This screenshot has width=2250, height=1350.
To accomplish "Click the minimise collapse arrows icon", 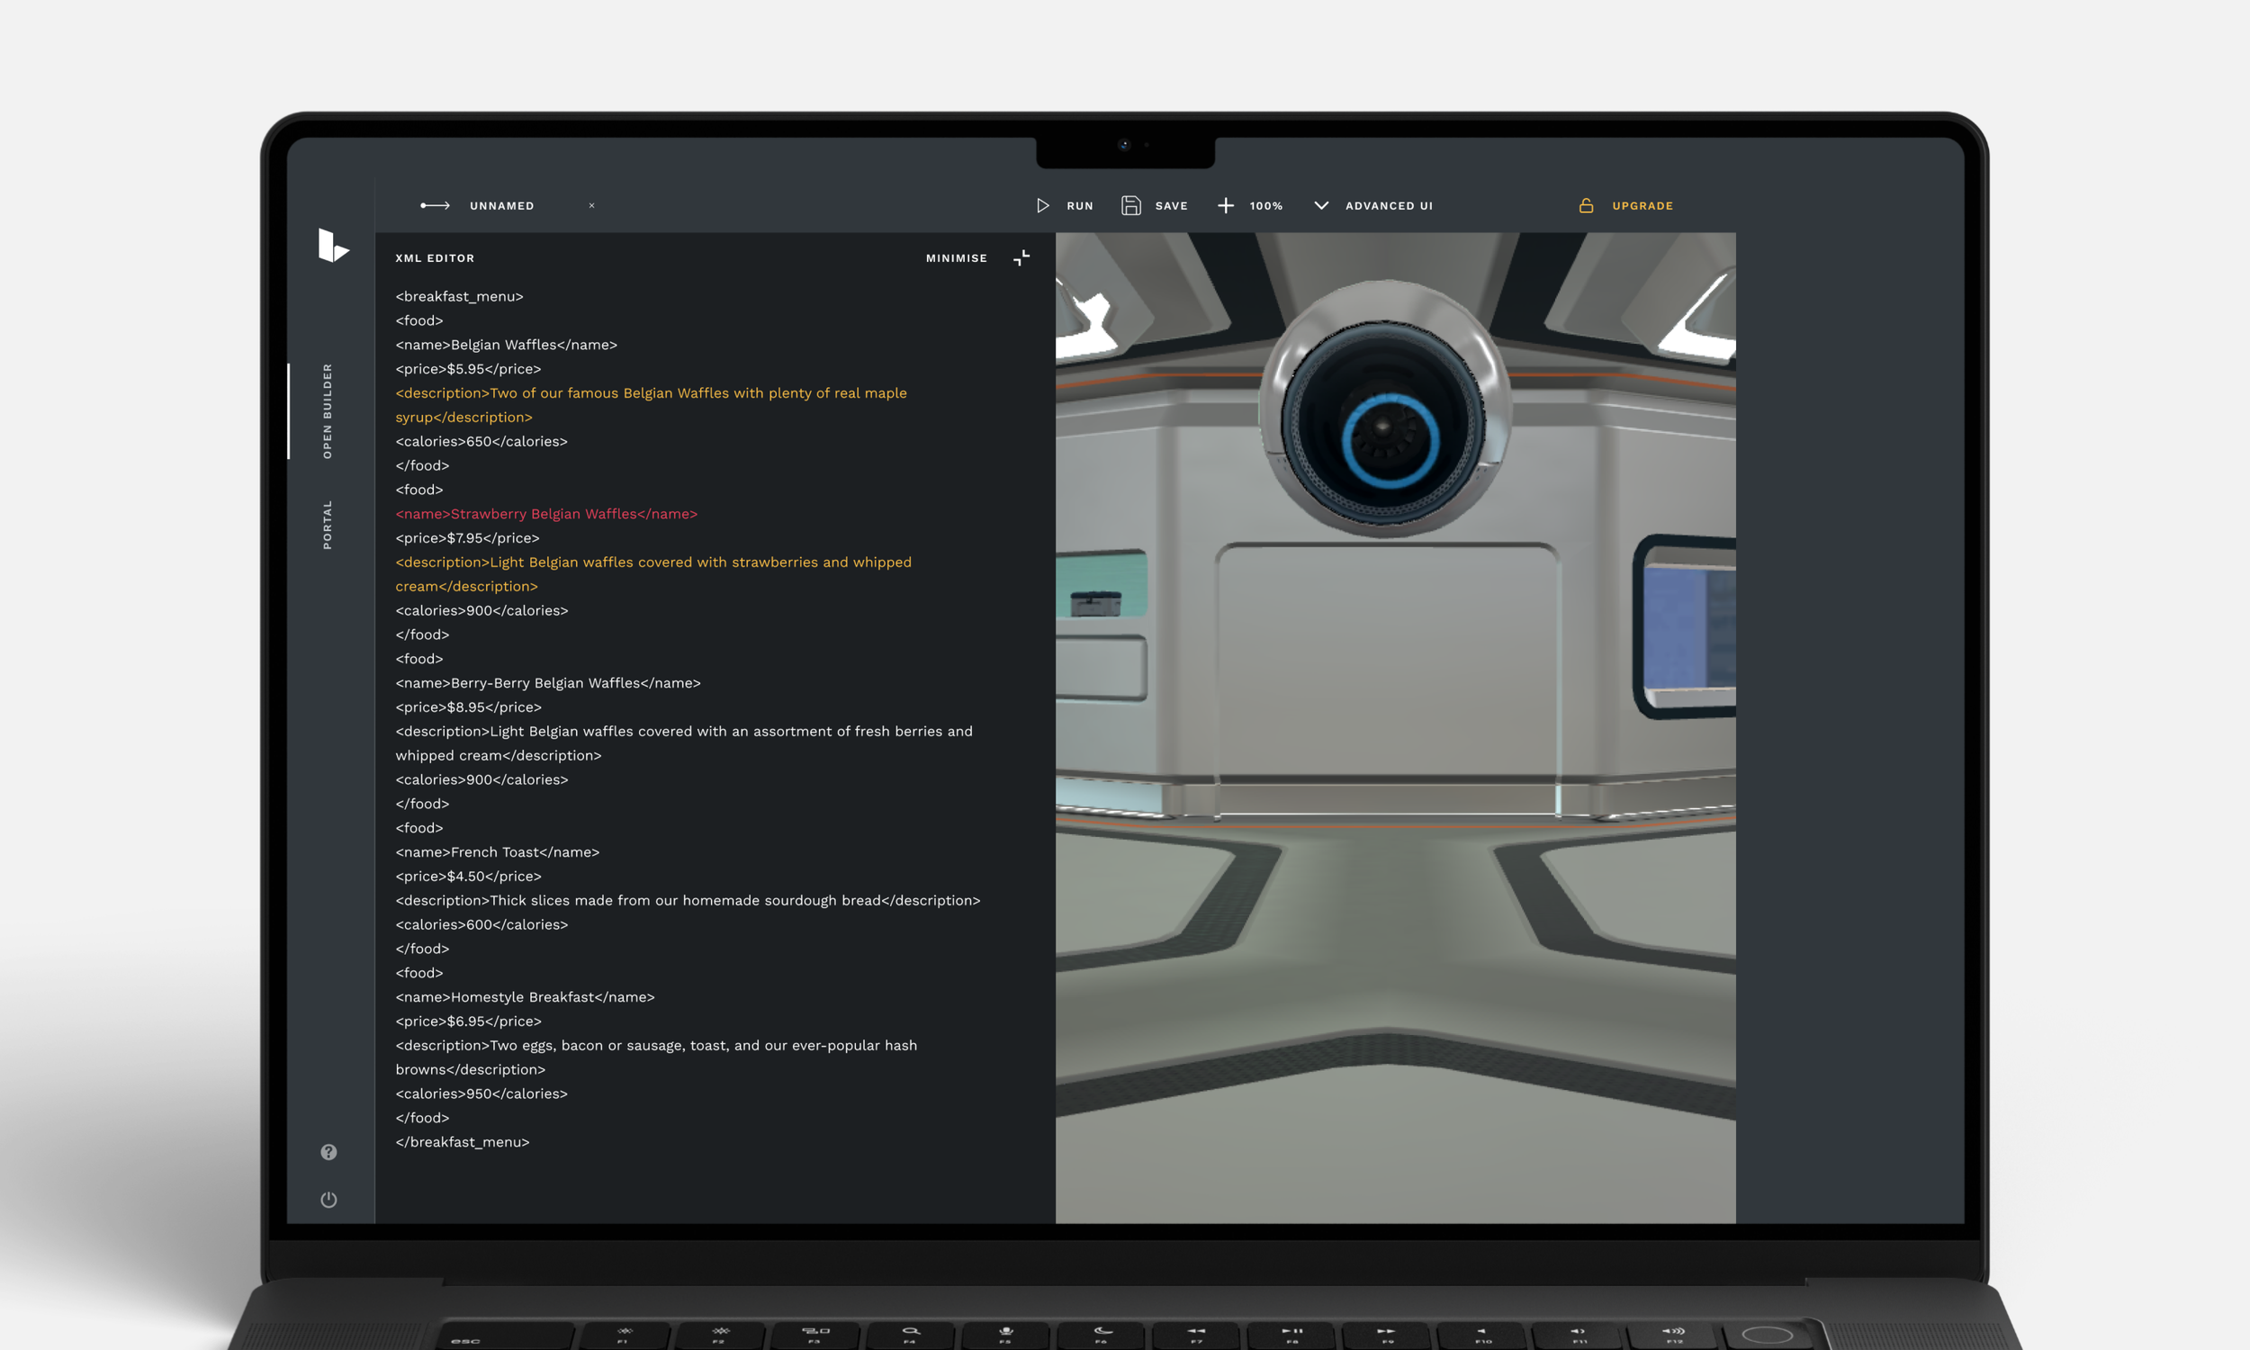I will (x=1021, y=258).
